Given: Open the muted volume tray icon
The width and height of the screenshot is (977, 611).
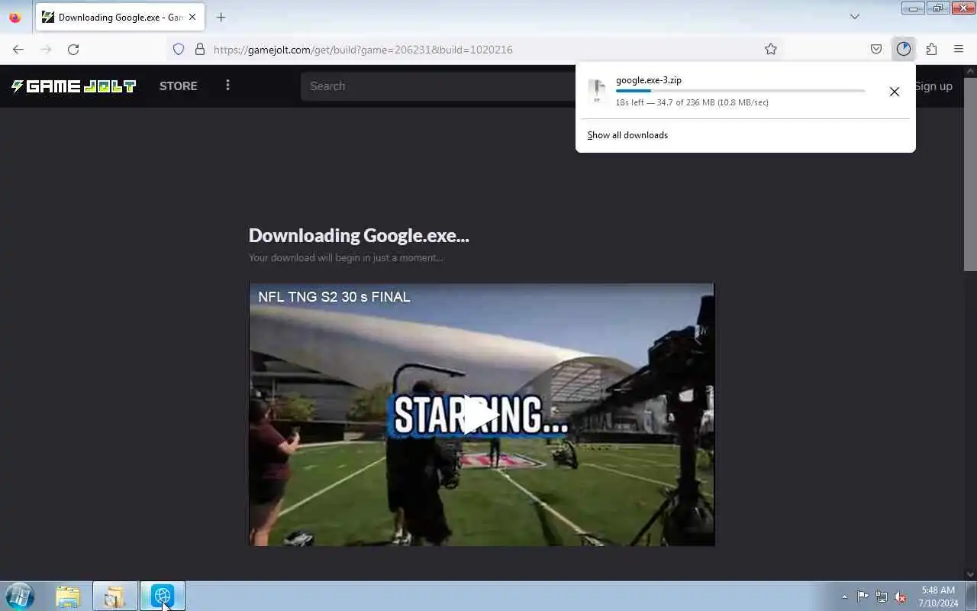Looking at the screenshot, I should coord(901,596).
